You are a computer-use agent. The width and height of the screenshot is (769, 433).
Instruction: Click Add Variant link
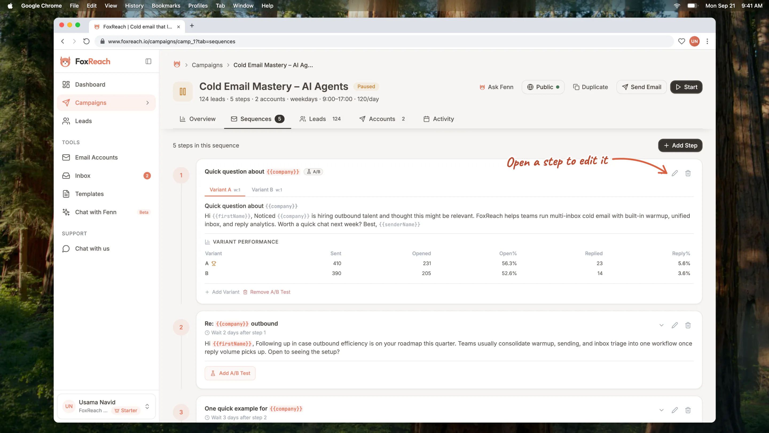click(x=222, y=292)
